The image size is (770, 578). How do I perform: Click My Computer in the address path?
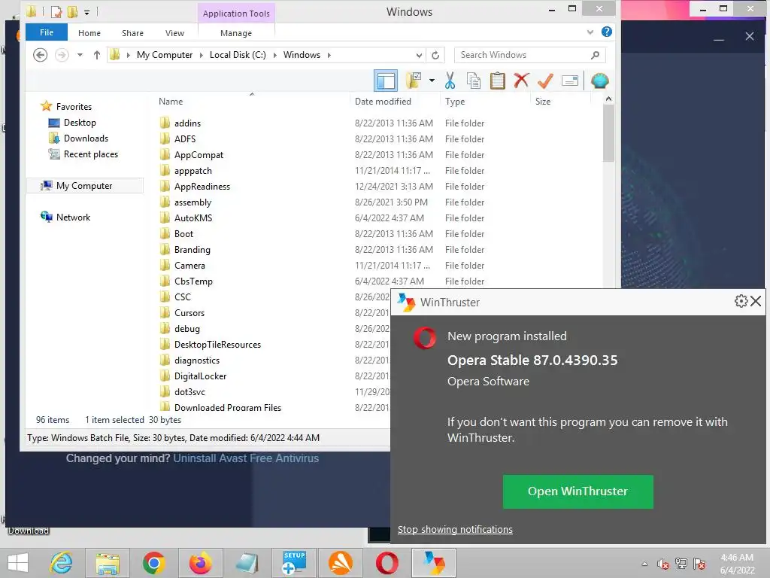click(x=165, y=54)
